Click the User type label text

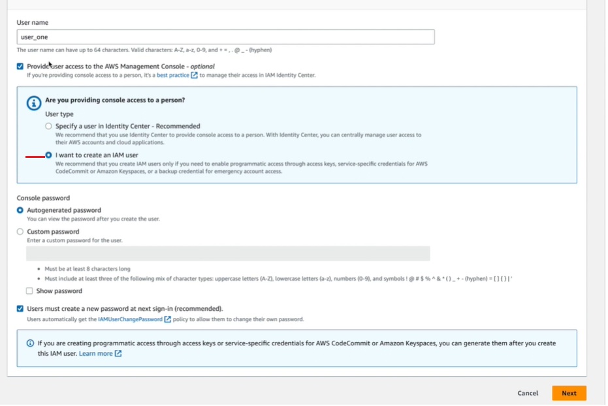(59, 114)
